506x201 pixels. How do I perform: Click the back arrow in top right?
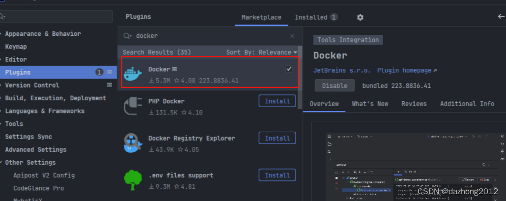[502, 16]
